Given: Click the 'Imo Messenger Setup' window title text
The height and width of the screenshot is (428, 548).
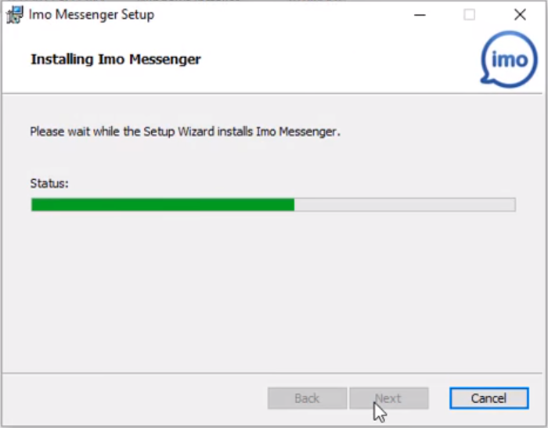Looking at the screenshot, I should [92, 15].
